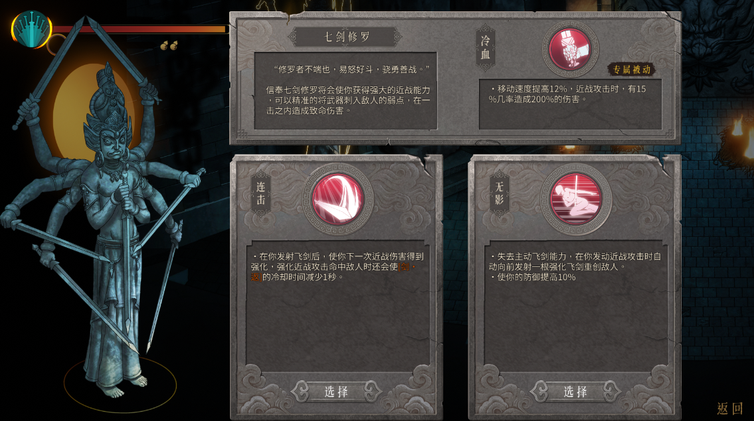Viewport: 754px width, 421px height.
Task: Click the 连击 skill description text
Action: (336, 267)
